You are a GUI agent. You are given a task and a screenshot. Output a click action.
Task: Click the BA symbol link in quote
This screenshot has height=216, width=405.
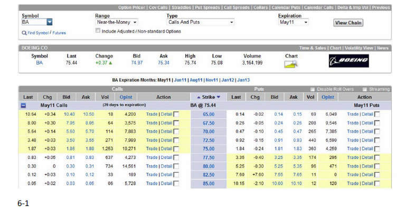(39, 63)
